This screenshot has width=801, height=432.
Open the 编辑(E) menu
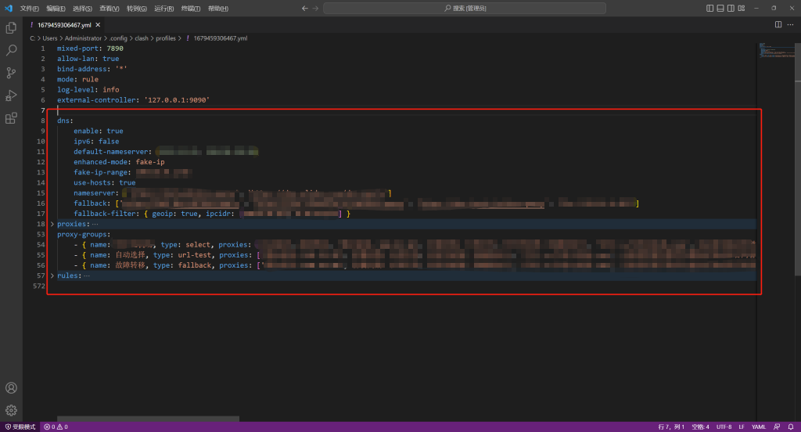tap(56, 8)
